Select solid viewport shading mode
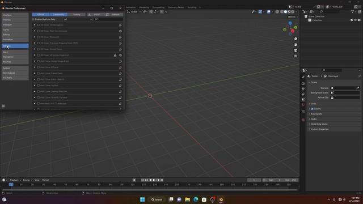363x204 pixels. (x=285, y=12)
